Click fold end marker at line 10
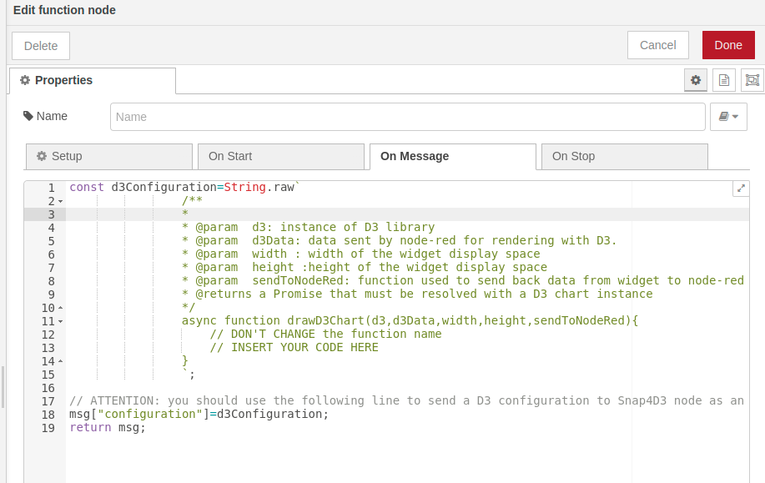Image resolution: width=765 pixels, height=483 pixels. [x=61, y=308]
